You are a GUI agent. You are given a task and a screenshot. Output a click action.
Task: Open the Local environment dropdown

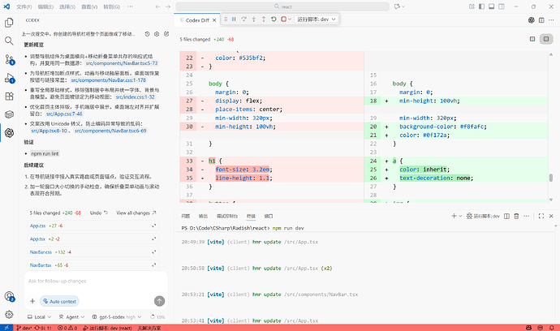pyautogui.click(x=41, y=316)
